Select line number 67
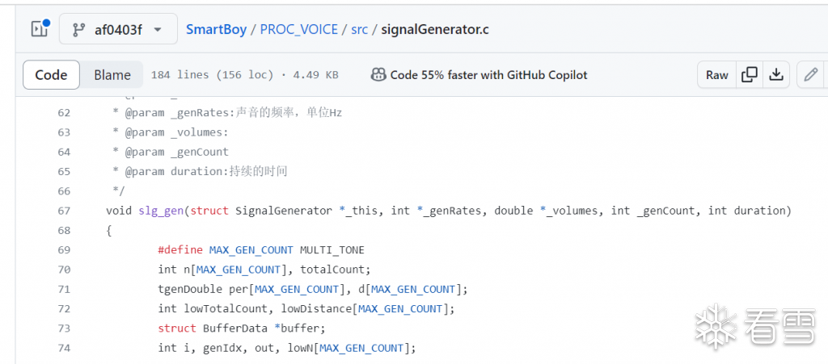Image resolution: width=828 pixels, height=364 pixels. [63, 211]
